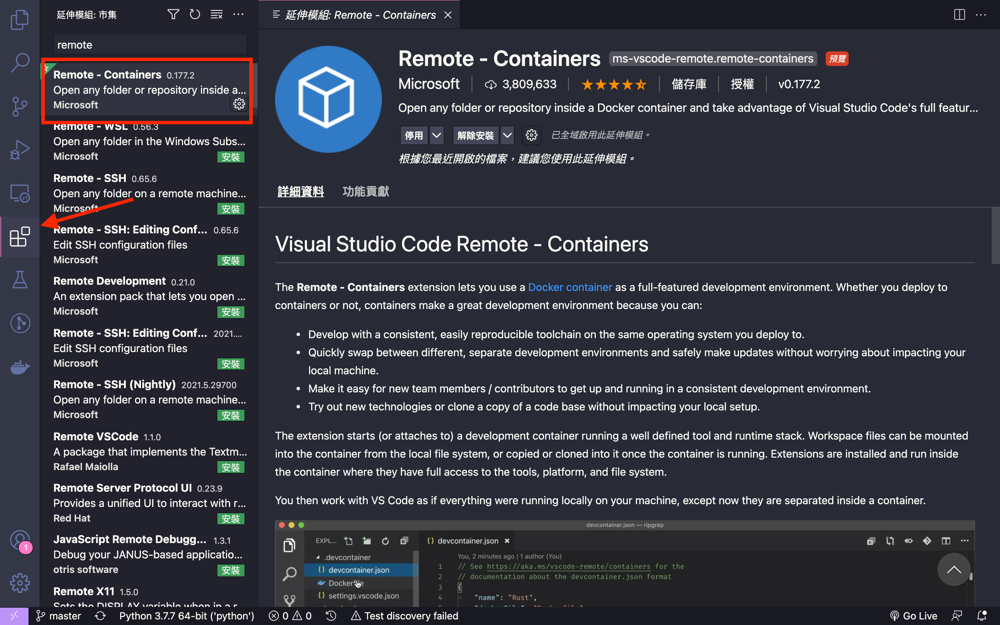Select the 詳細資料 tab
Viewport: 1000px width, 625px height.
[x=300, y=191]
